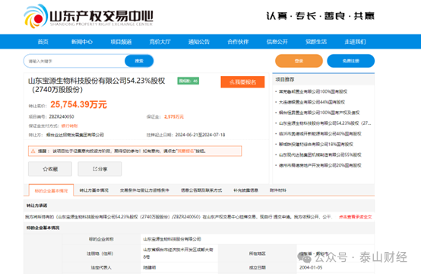Open the 通知公告 navigation item

(x=199, y=42)
